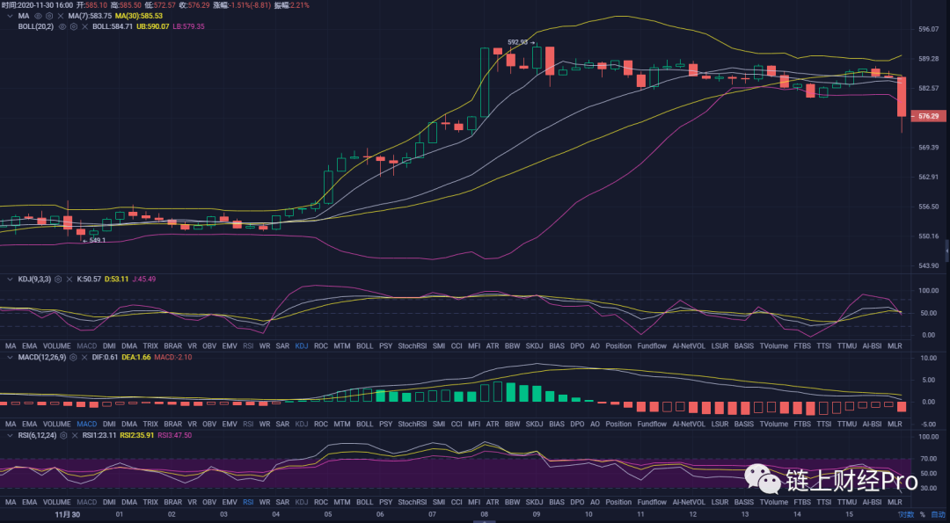Click the 自动 auto-scale button
The height and width of the screenshot is (523, 950).
tap(939, 514)
